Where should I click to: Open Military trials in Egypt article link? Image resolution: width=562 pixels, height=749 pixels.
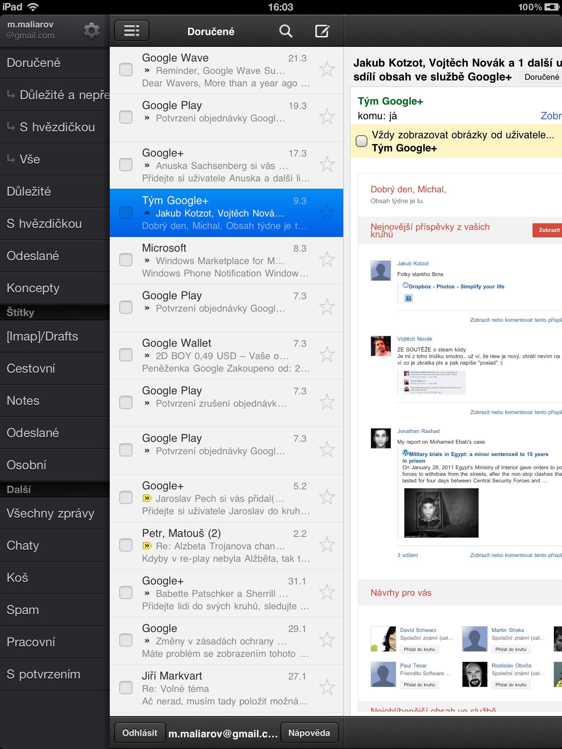(x=475, y=457)
